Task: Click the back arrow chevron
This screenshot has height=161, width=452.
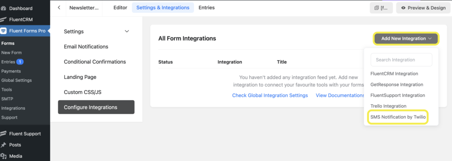Action: (x=59, y=8)
